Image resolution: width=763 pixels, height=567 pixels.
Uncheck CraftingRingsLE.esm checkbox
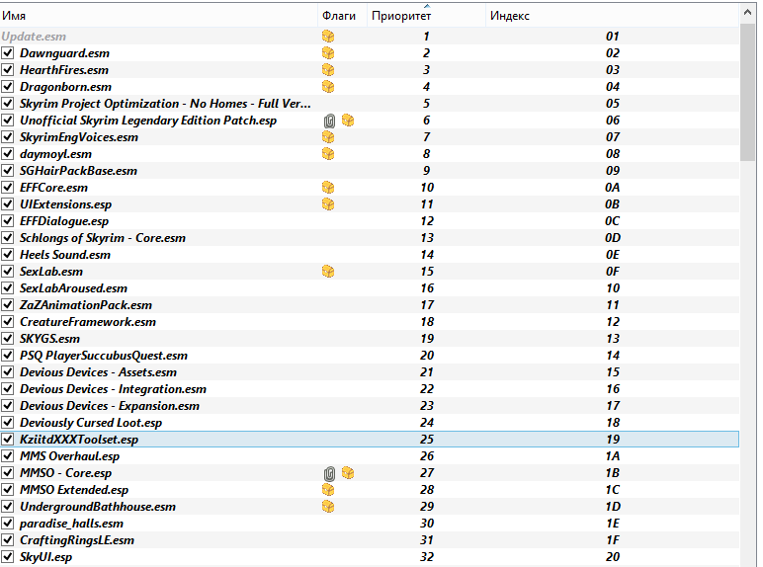[x=7, y=540]
